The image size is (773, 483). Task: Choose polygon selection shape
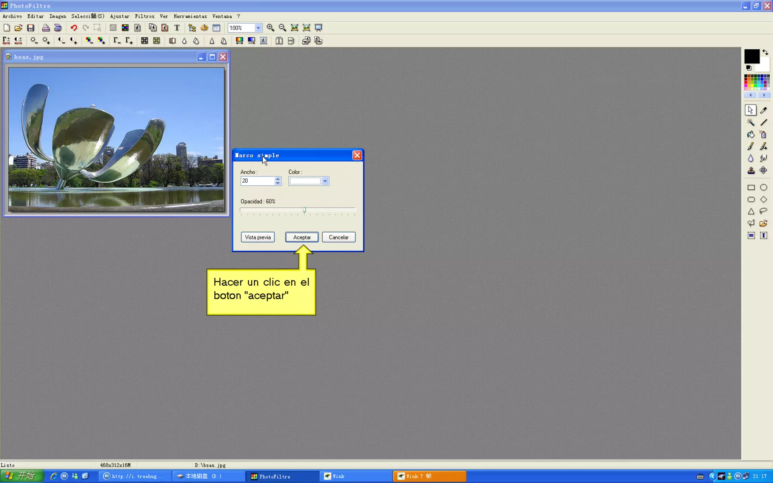tap(751, 223)
